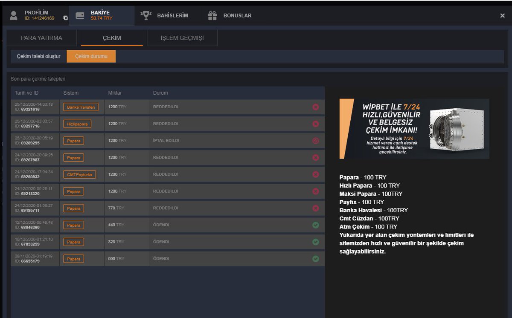Click the wallet icon beside Bakiye
The width and height of the screenshot is (512, 318).
(x=80, y=16)
